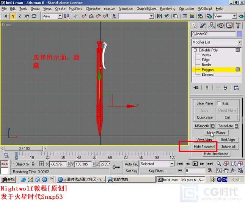This screenshot has width=245, height=204.
Task: Click the Named Selection Sets icon
Action: 114,16
